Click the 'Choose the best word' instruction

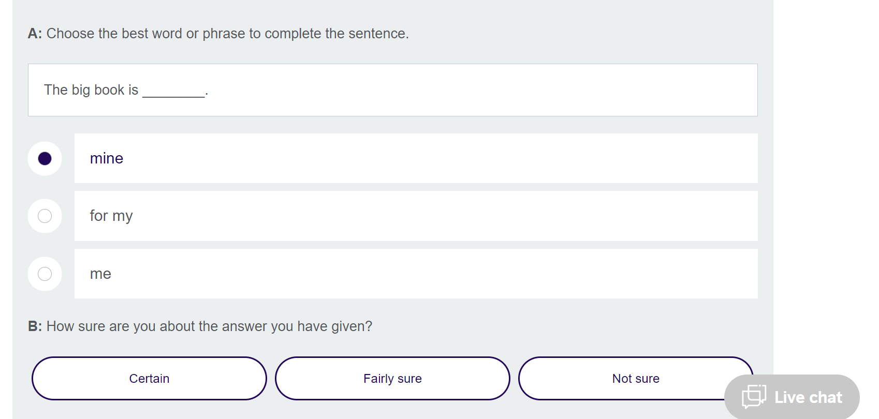(x=227, y=34)
